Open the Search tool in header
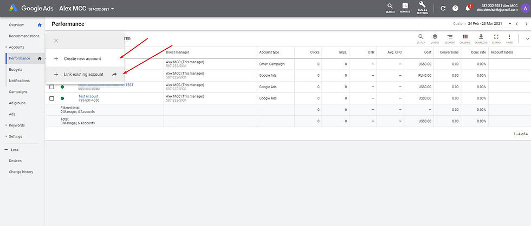The image size is (531, 226). (x=390, y=8)
